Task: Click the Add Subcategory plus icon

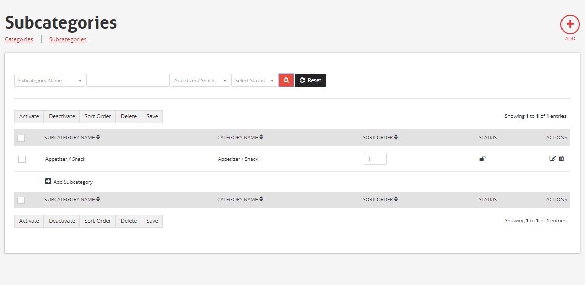Action: [x=48, y=182]
